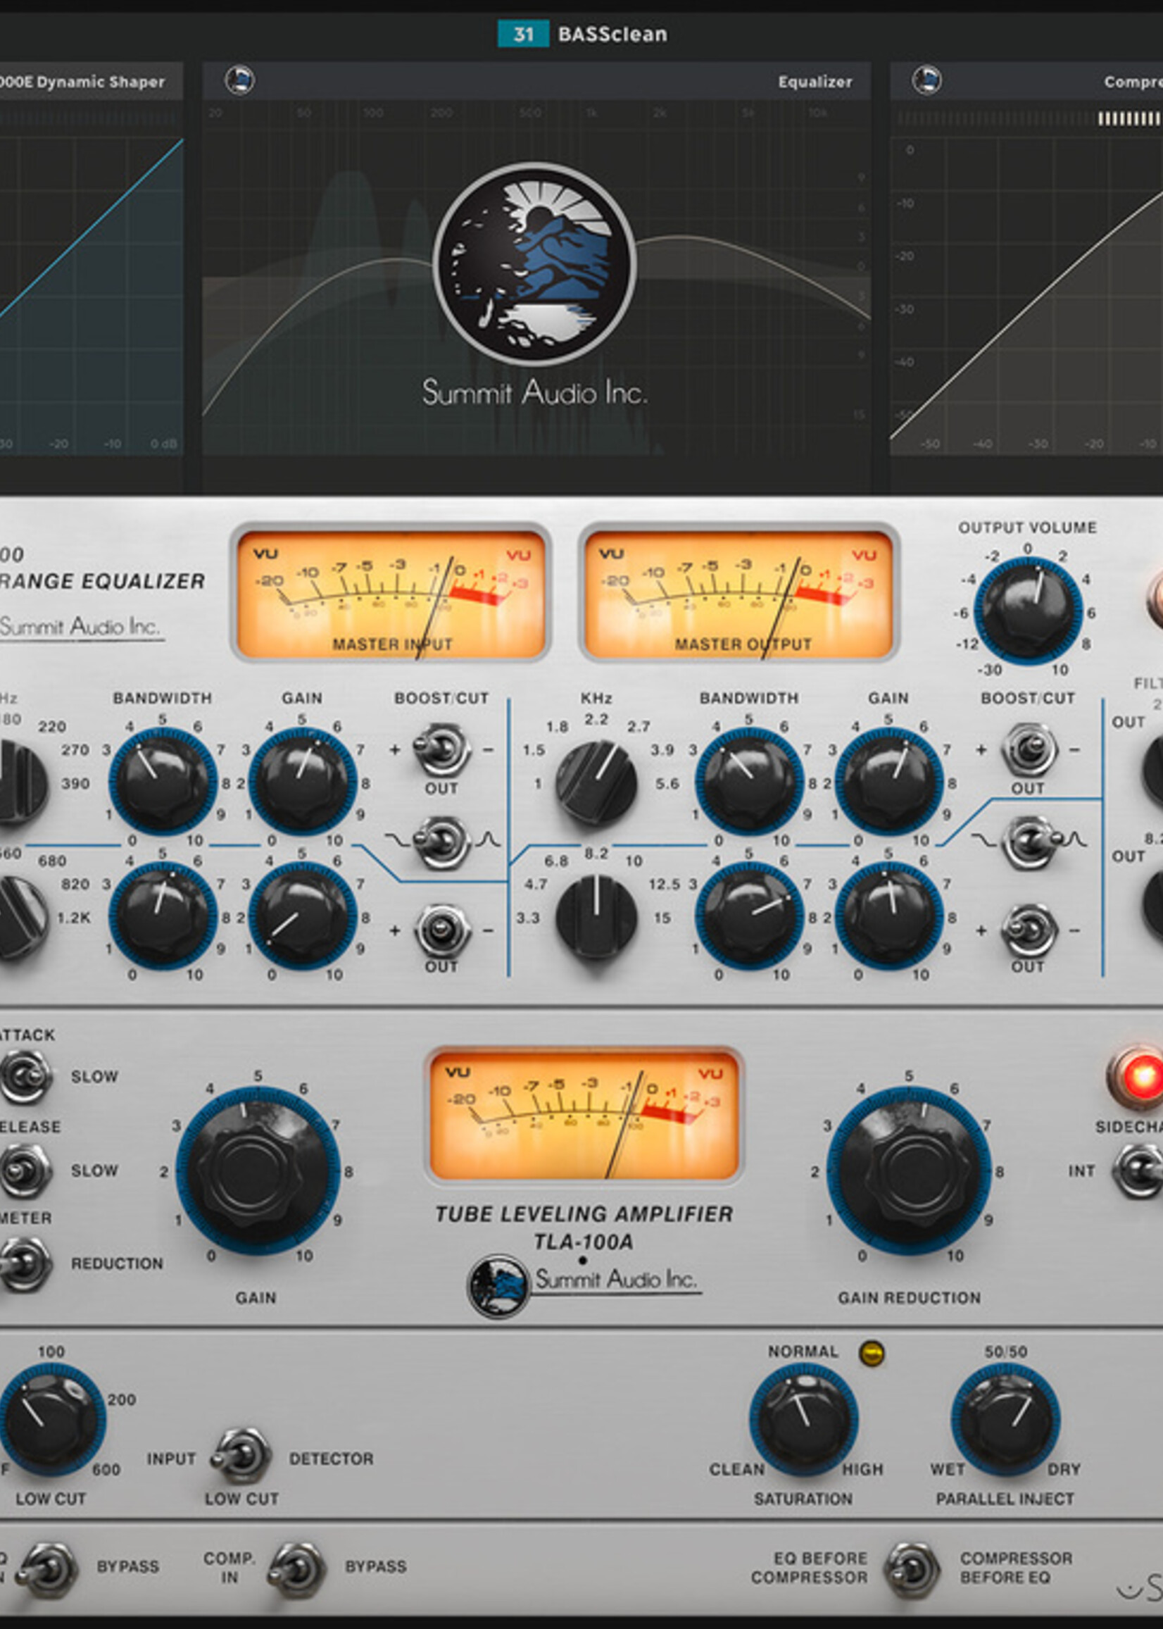This screenshot has height=1629, width=1163.
Task: Click the Summit icon in Compressor panel header
Action: click(926, 80)
